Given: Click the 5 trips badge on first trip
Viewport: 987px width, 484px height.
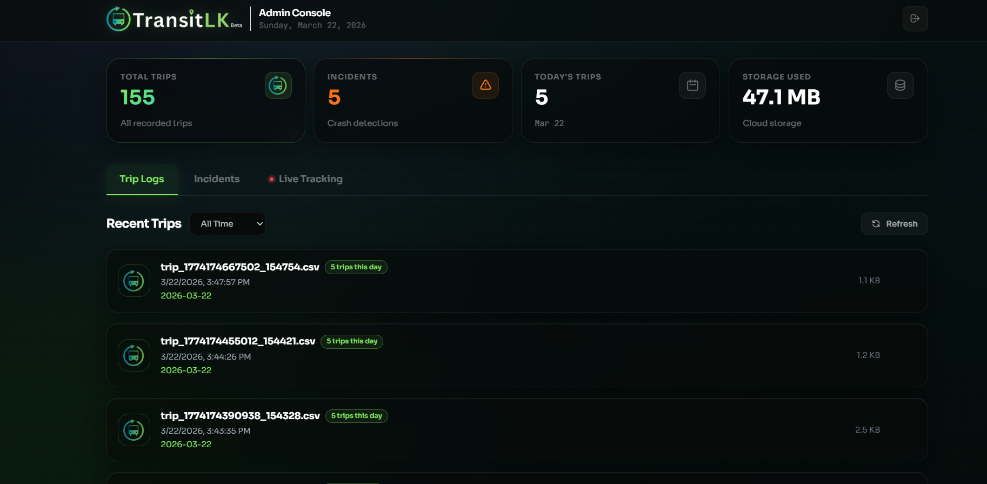Looking at the screenshot, I should click(x=356, y=267).
